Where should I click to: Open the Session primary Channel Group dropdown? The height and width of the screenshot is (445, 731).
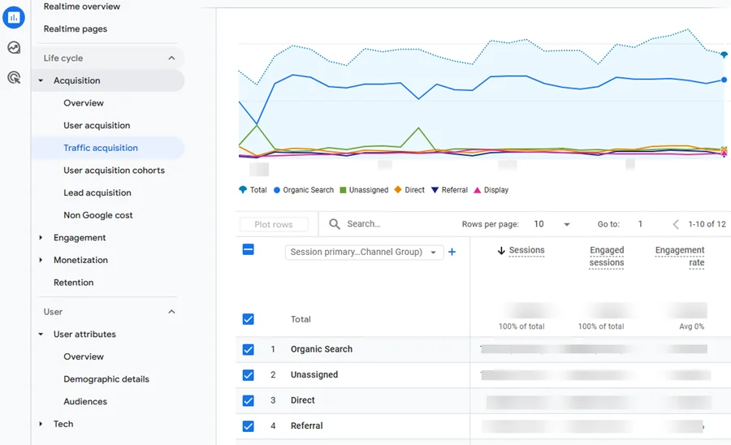(x=364, y=252)
